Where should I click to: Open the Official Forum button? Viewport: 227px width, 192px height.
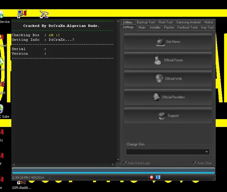pyautogui.click(x=168, y=60)
